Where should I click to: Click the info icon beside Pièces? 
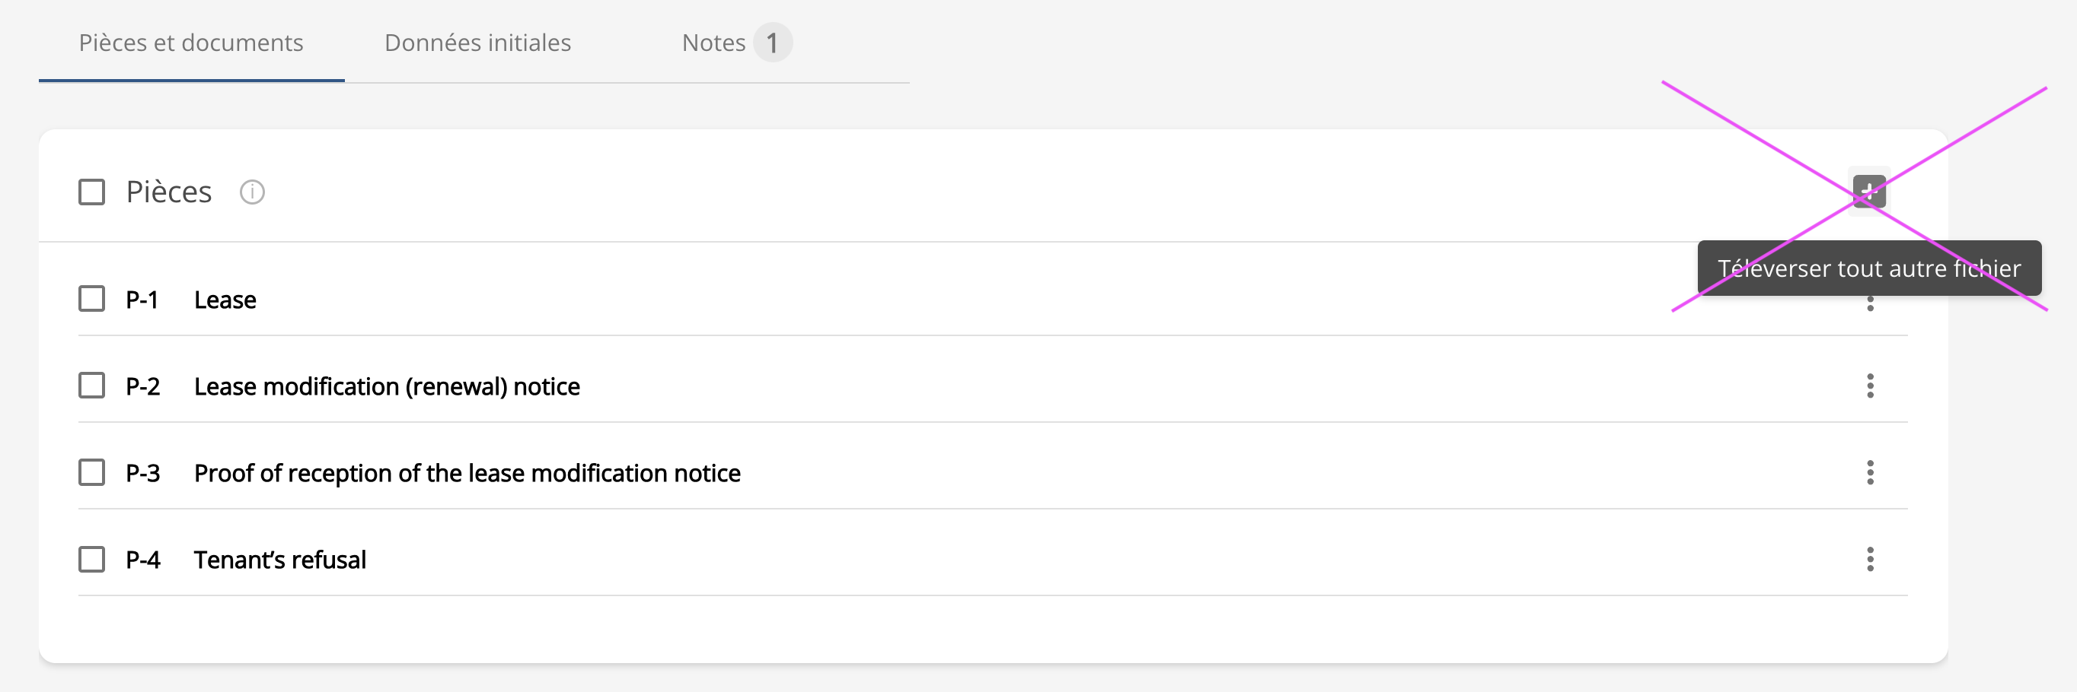point(251,192)
